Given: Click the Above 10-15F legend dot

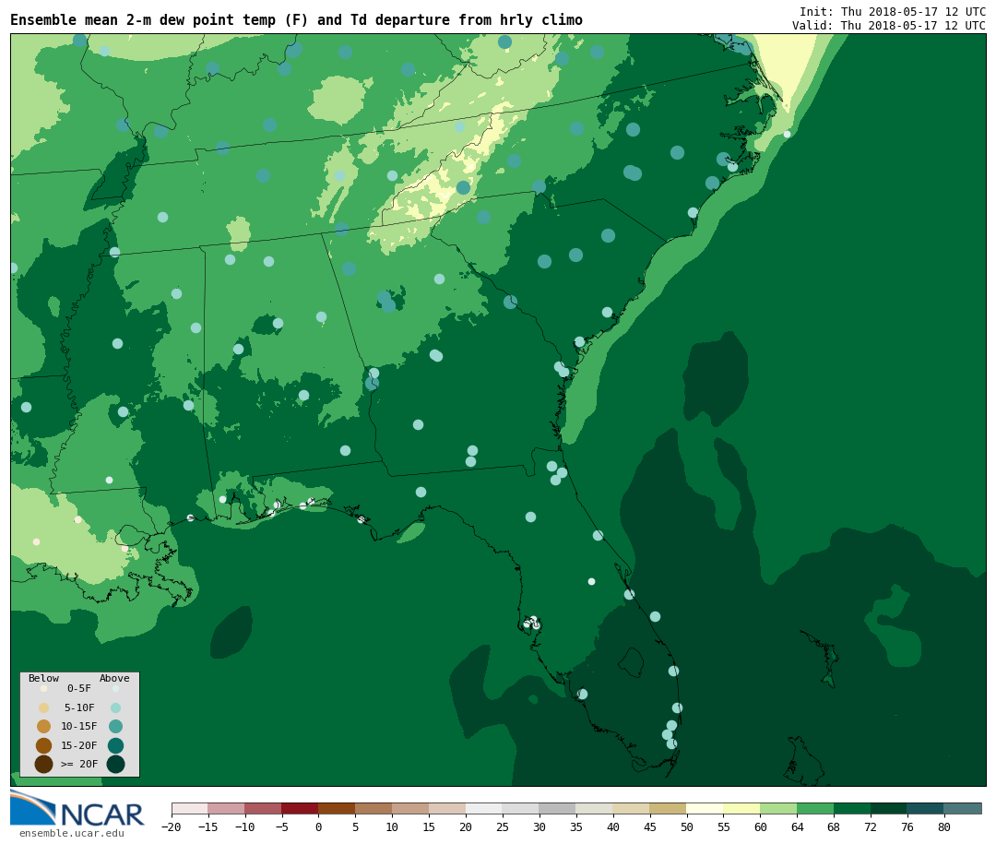Looking at the screenshot, I should point(115,727).
